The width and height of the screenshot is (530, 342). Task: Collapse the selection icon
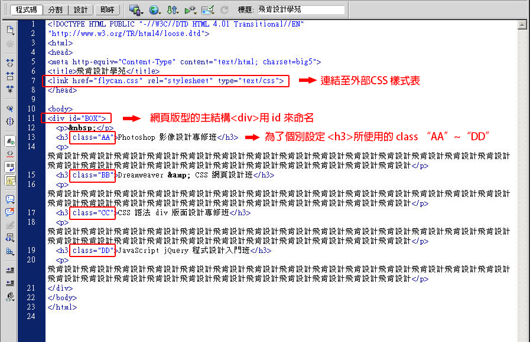(x=10, y=76)
